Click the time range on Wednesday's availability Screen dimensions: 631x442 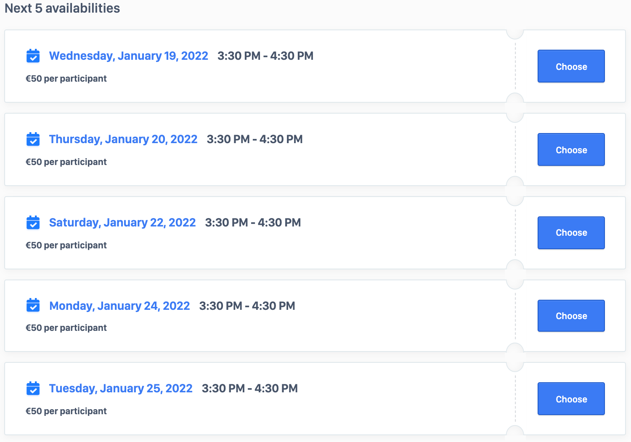click(x=265, y=56)
